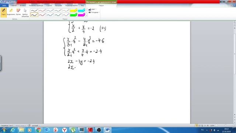Open Windows Media Player from taskbar
The height and width of the screenshot is (133, 236).
coord(29,130)
